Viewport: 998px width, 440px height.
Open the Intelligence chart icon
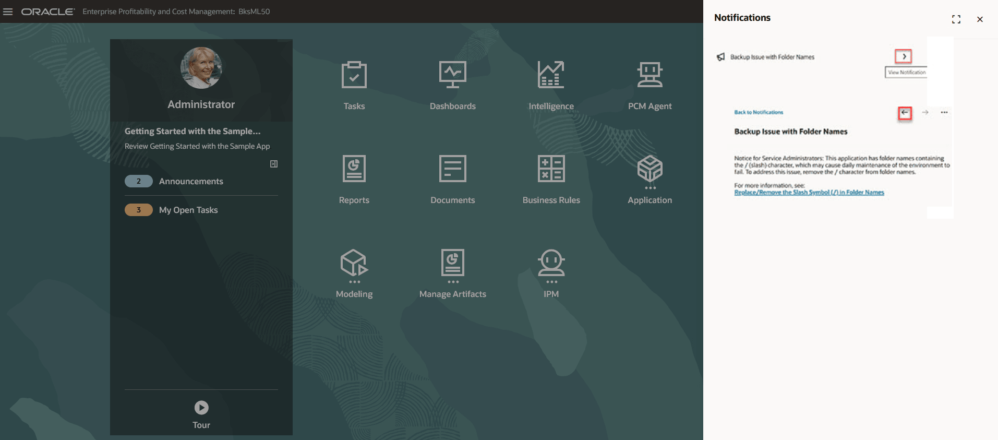(551, 75)
